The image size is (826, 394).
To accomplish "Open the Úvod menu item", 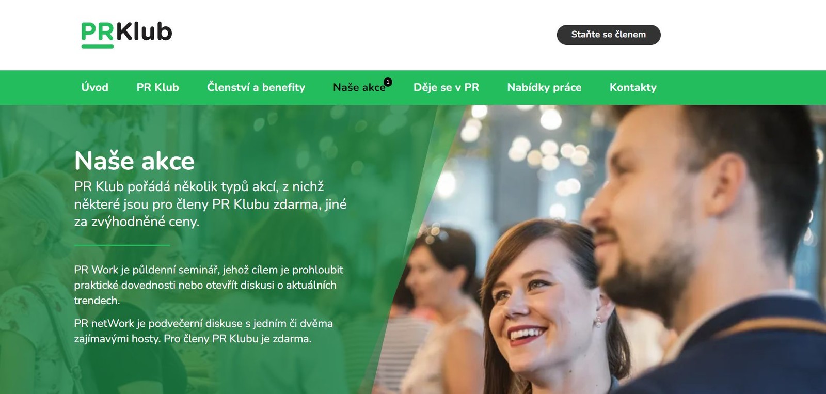I will pos(94,87).
